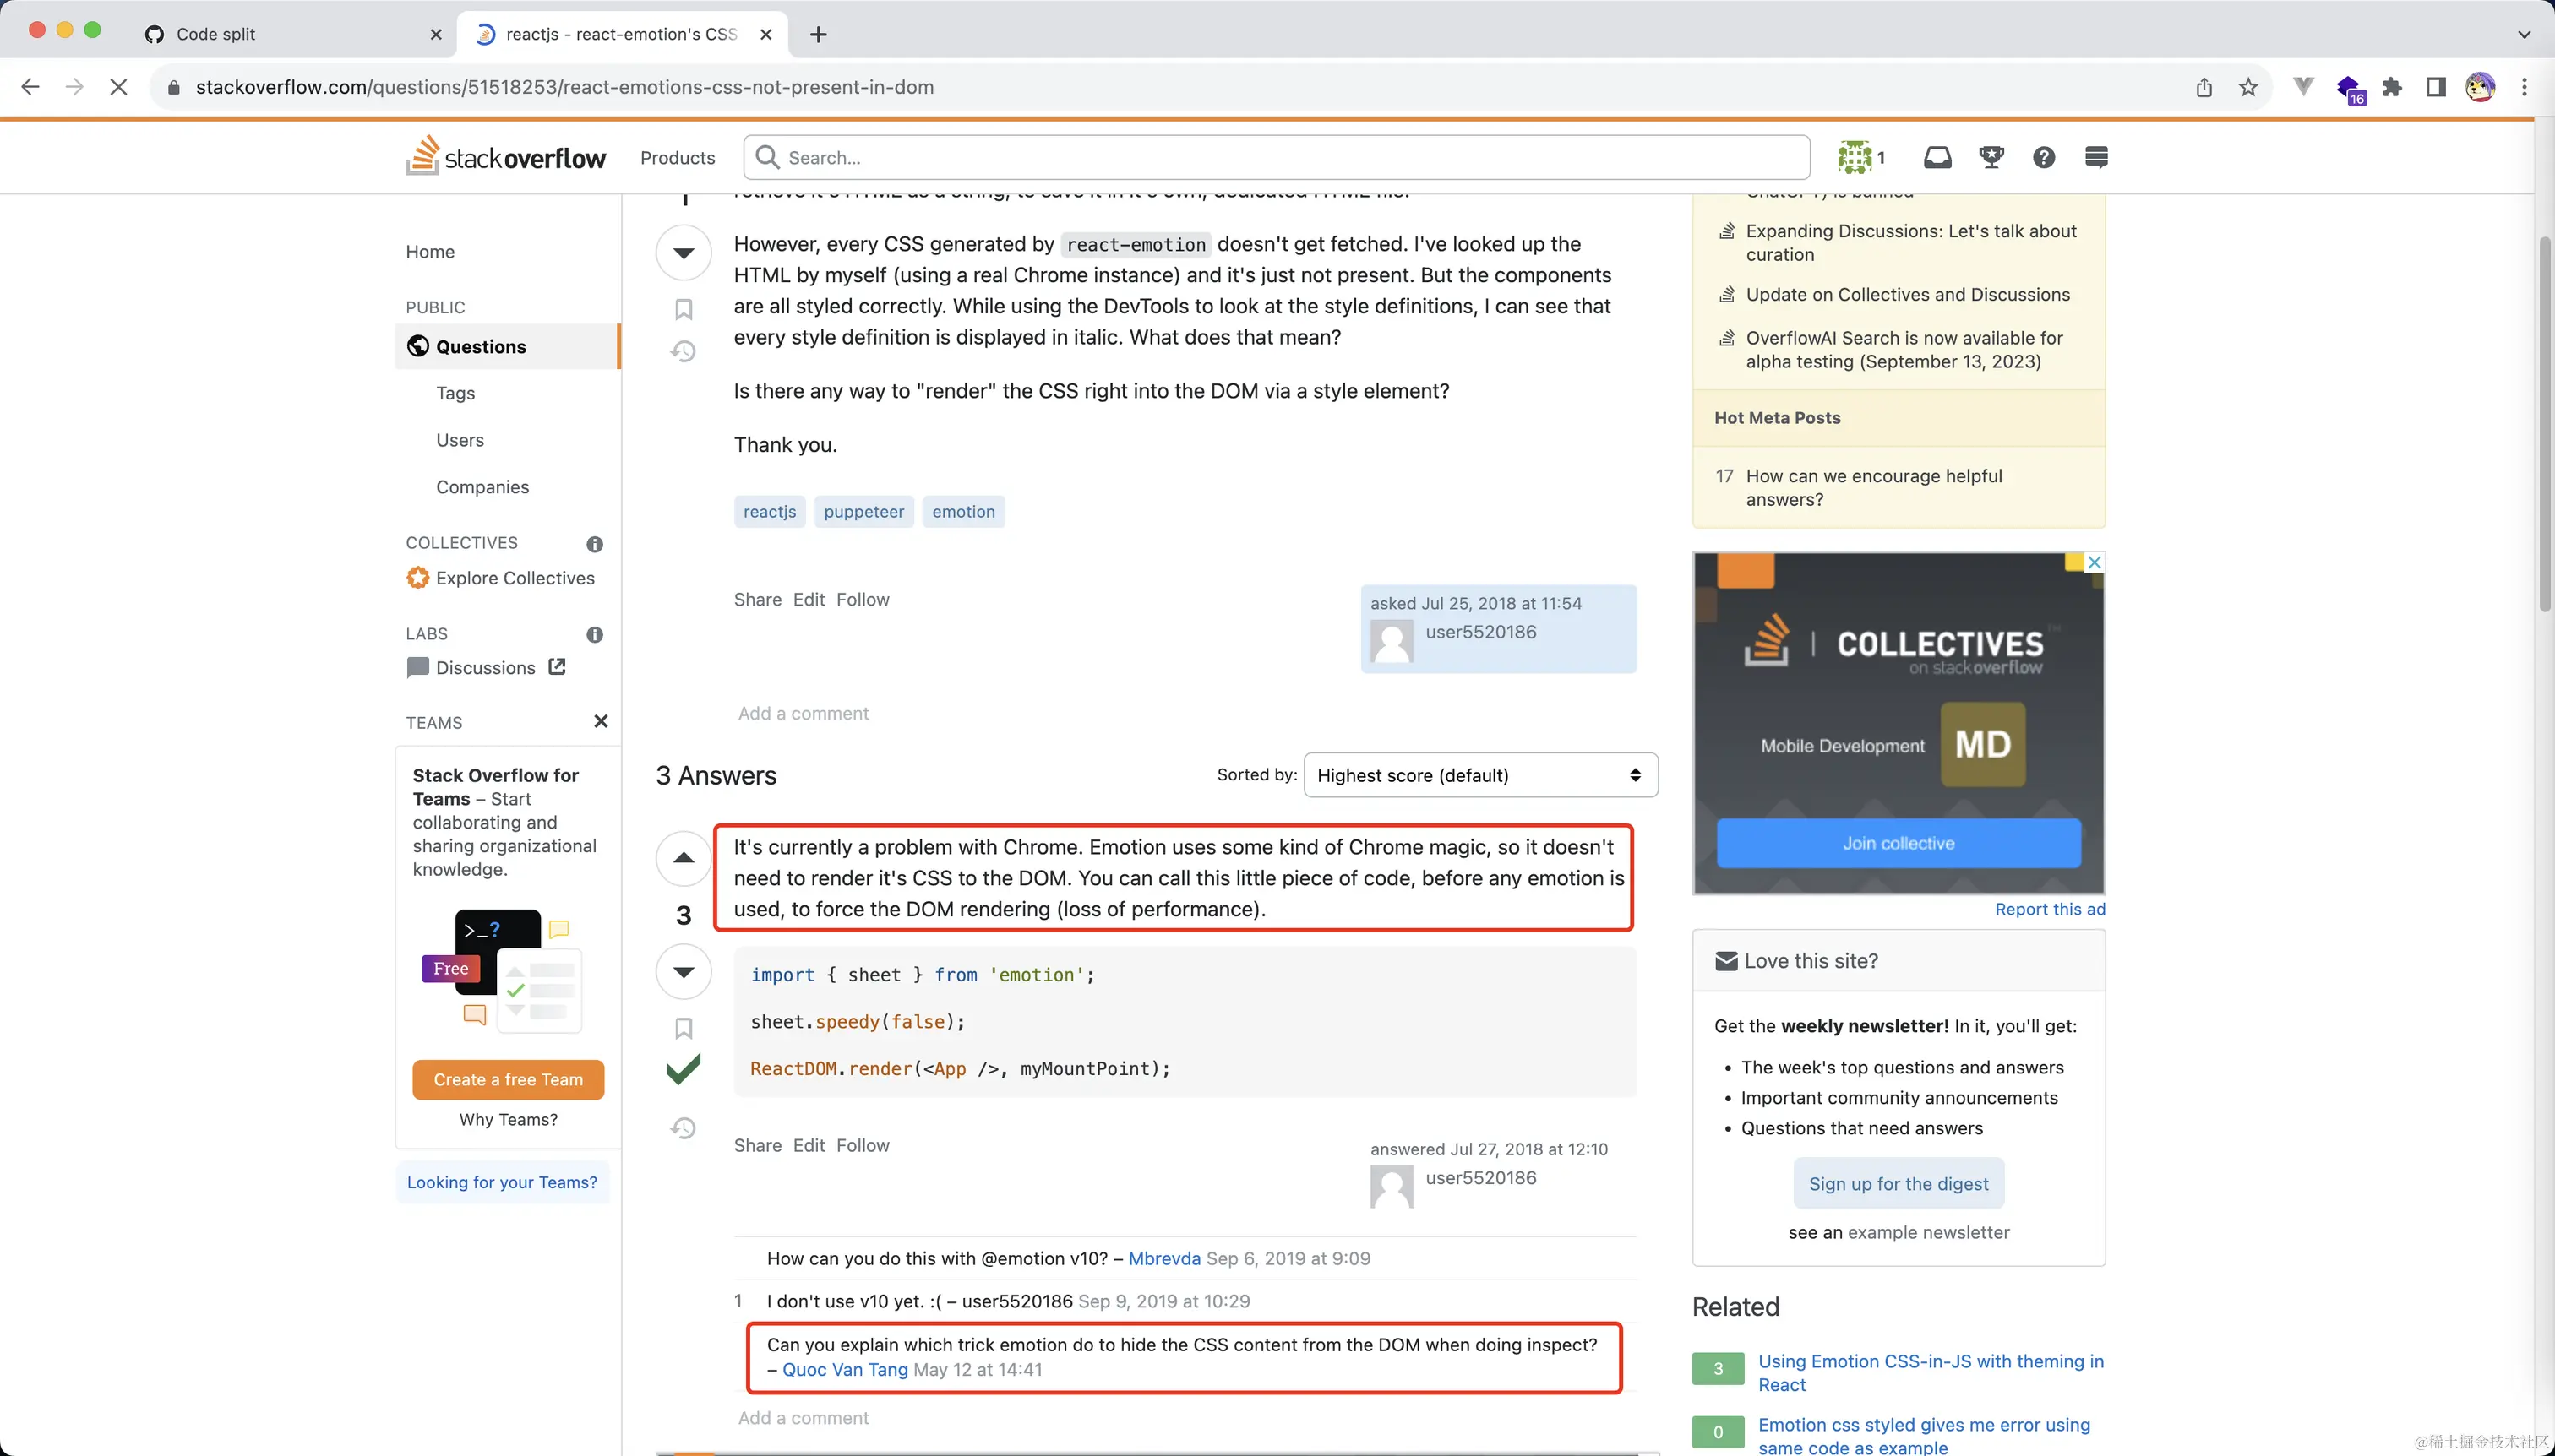Open the inbox icon in the header

(1937, 157)
